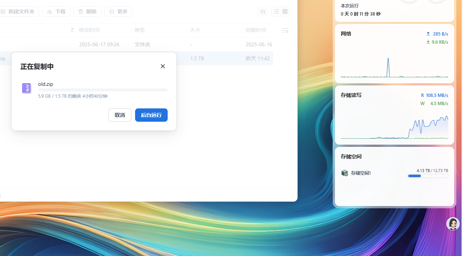Click the 删除 toolbar button

pyautogui.click(x=87, y=11)
